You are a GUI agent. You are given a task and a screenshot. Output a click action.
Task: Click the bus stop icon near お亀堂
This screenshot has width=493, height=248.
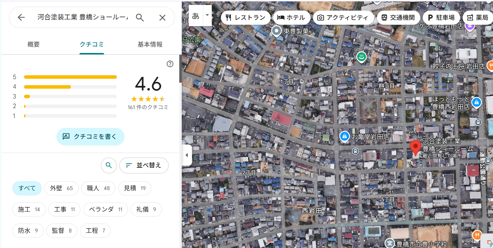click(355, 151)
